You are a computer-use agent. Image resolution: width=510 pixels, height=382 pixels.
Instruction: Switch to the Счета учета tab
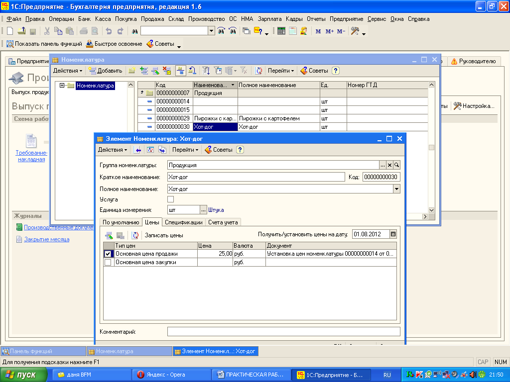pyautogui.click(x=223, y=222)
